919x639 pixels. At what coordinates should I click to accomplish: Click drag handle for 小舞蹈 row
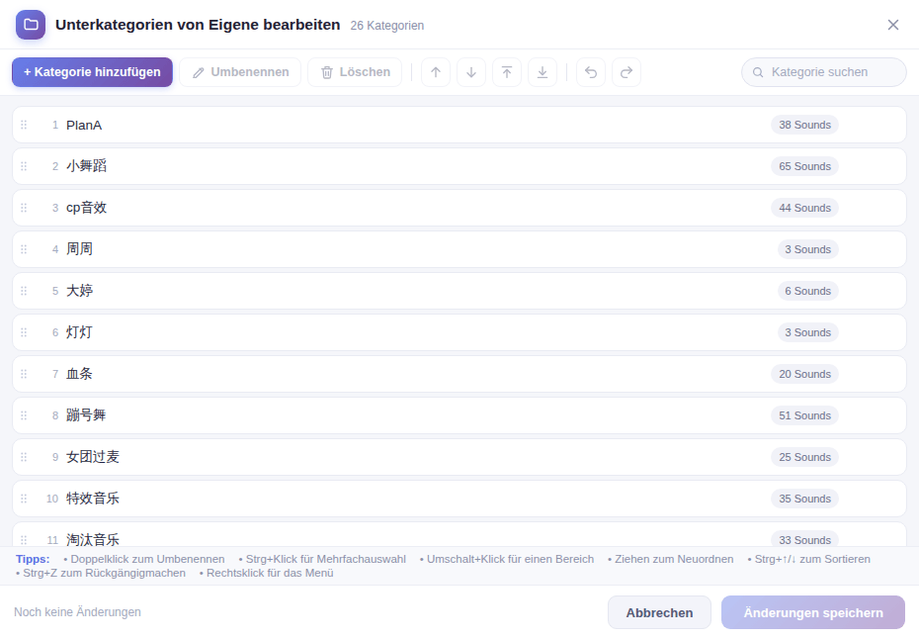pos(24,166)
